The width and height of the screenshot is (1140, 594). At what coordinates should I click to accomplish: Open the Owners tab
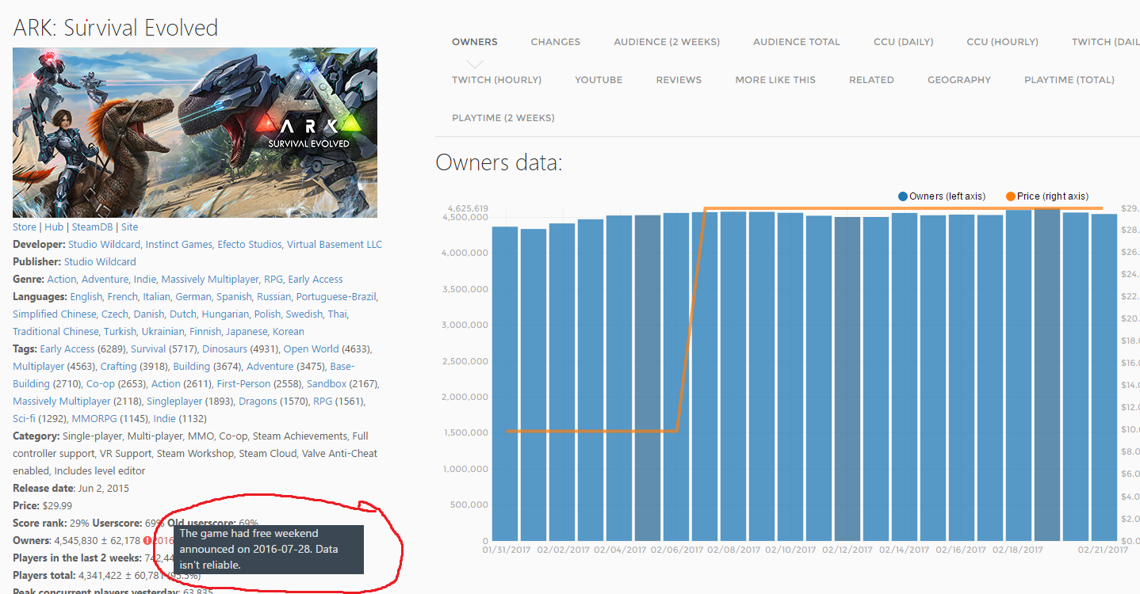[474, 42]
